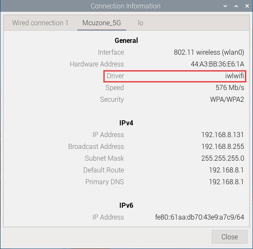The width and height of the screenshot is (253, 249).
Task: Select the 576 Mb/s speed value
Action: [x=230, y=87]
